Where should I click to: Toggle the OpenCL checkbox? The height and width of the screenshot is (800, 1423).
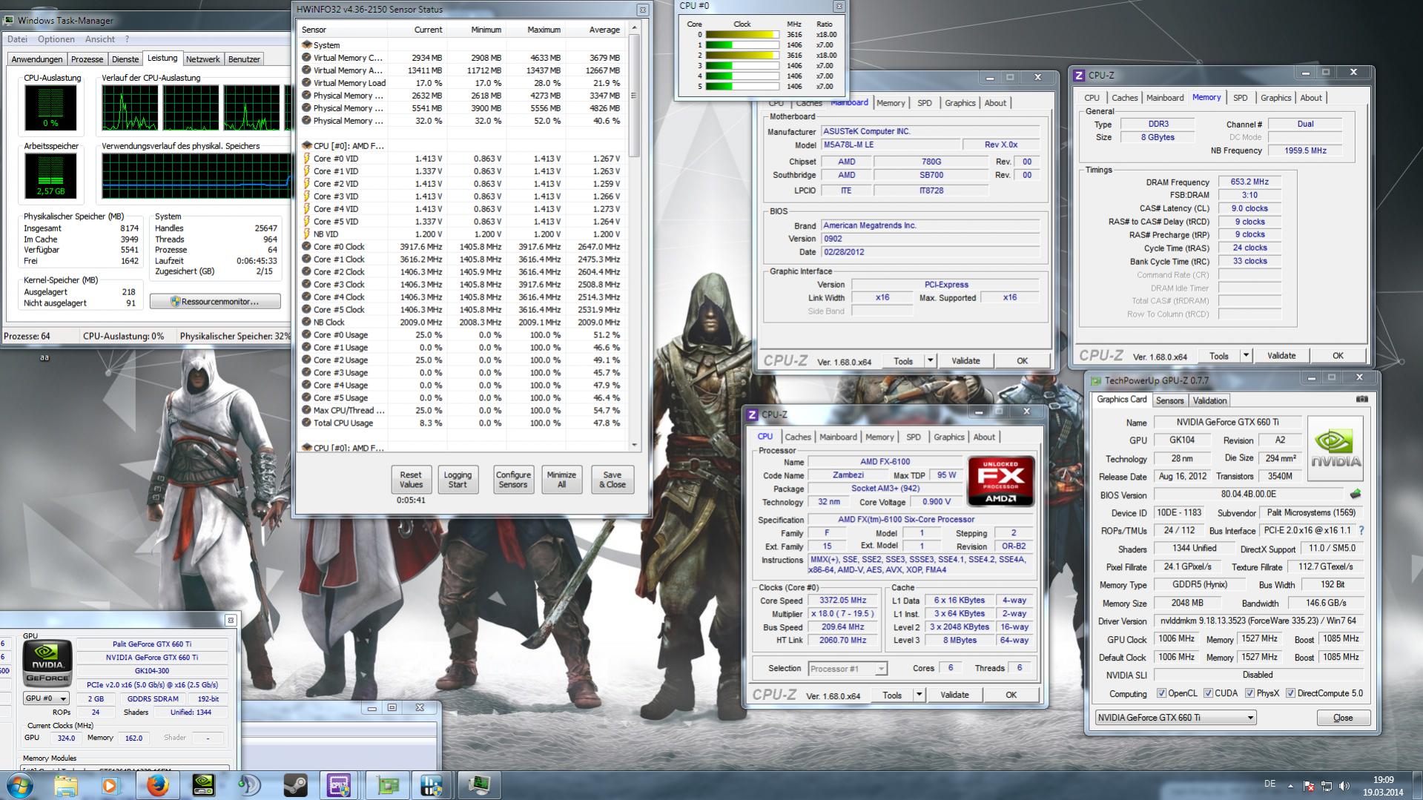click(1161, 693)
